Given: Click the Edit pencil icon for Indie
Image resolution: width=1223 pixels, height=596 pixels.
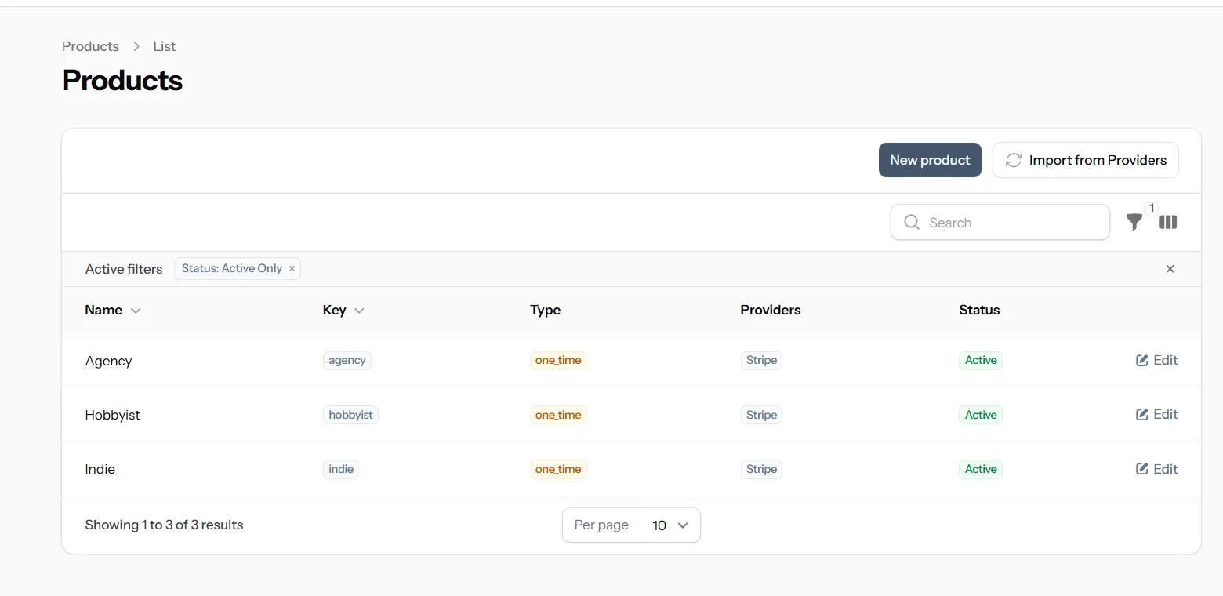Looking at the screenshot, I should click(1141, 469).
